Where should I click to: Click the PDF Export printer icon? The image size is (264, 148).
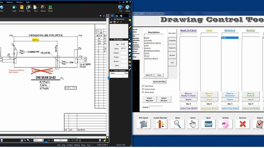click(x=144, y=124)
